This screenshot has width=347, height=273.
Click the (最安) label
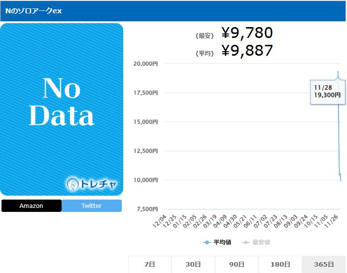click(x=205, y=35)
